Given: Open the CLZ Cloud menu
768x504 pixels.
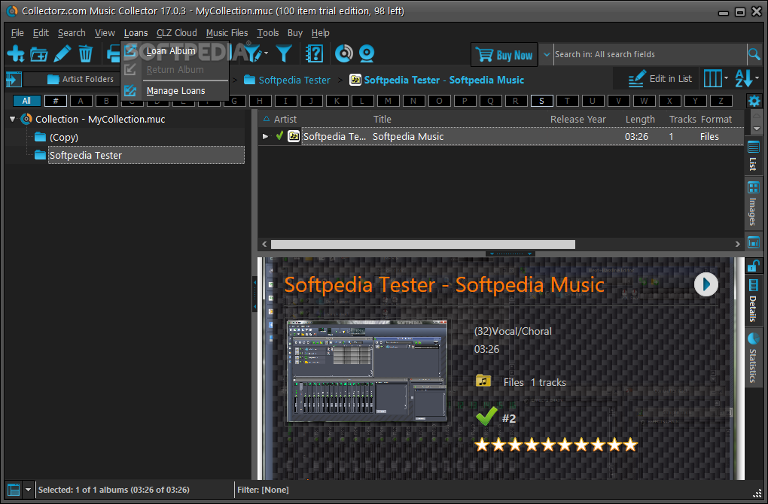Looking at the screenshot, I should [176, 33].
